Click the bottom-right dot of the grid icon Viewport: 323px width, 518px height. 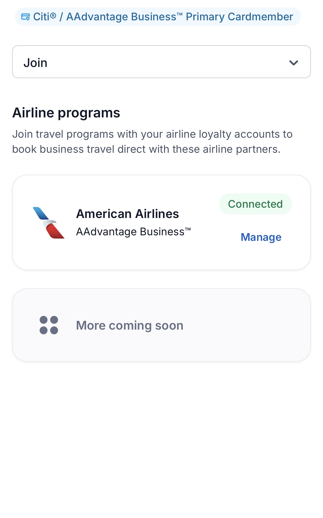pos(54,330)
